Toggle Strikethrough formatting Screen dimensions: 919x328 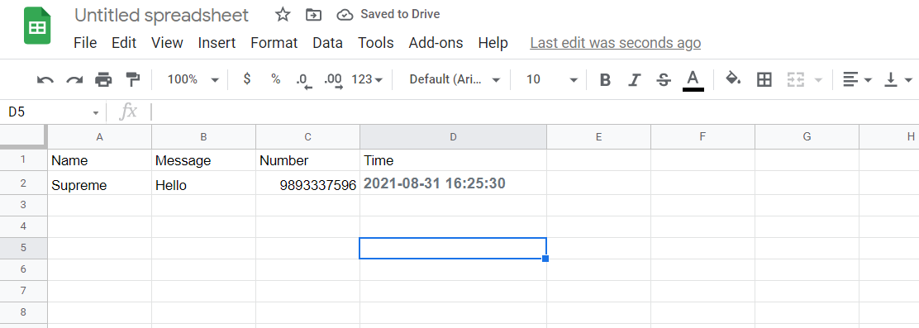click(x=664, y=79)
